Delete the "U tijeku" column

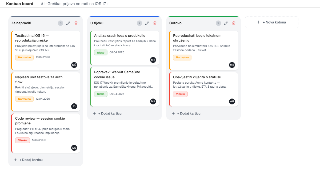tap(155, 23)
